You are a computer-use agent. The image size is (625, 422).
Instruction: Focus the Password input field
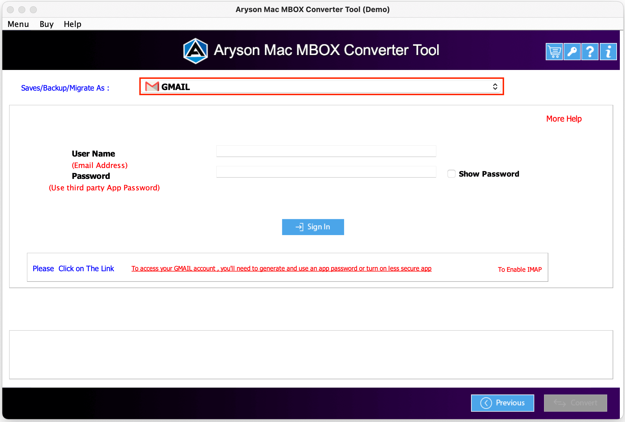coord(326,172)
